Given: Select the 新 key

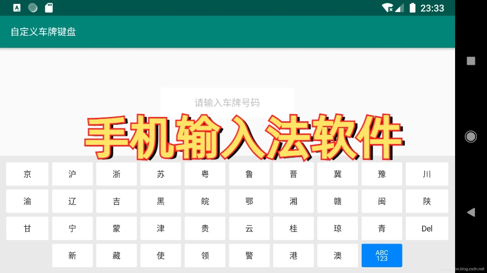Looking at the screenshot, I should pos(72,256).
